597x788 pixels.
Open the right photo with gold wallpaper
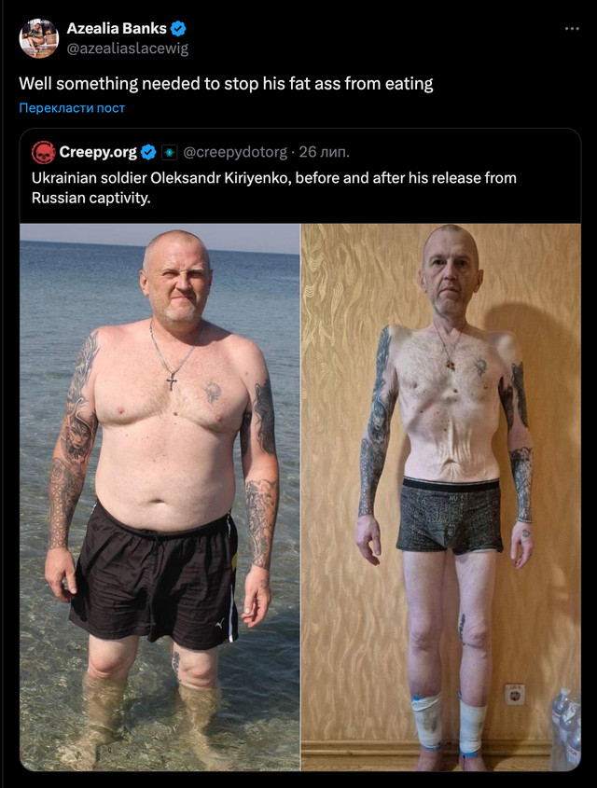(440, 497)
